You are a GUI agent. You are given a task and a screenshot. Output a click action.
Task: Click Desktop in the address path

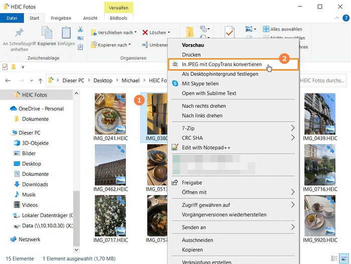[103, 81]
